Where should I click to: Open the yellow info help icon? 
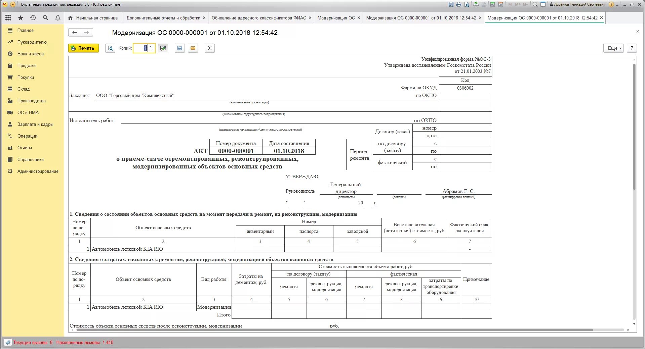[x=611, y=4]
